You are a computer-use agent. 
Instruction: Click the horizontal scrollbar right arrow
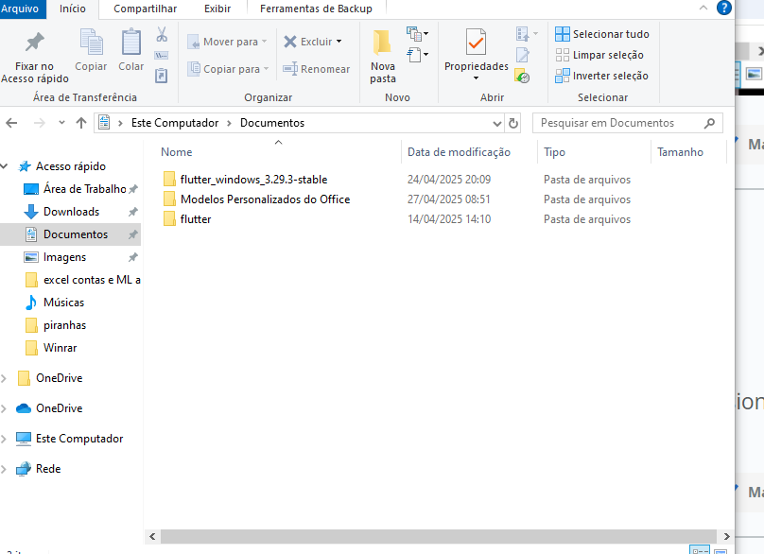click(x=726, y=536)
